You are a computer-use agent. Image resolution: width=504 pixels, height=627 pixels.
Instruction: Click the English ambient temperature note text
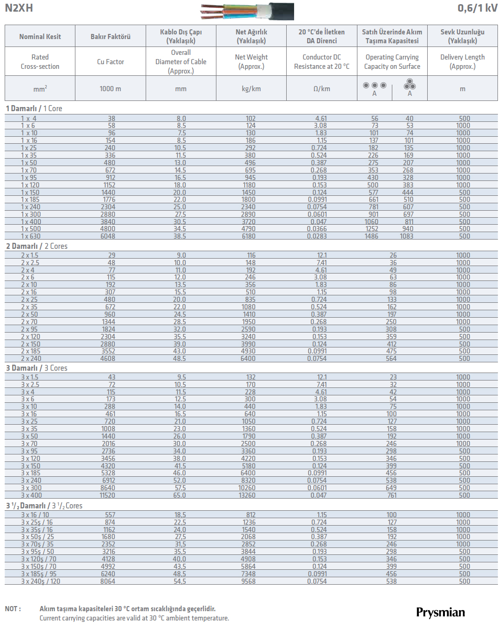pos(134,618)
